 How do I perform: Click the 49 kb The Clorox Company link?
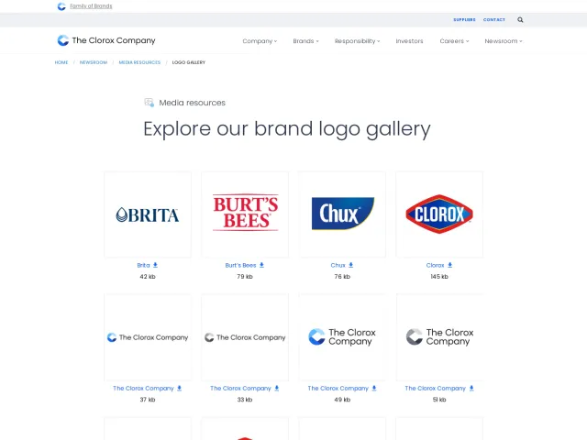(338, 389)
